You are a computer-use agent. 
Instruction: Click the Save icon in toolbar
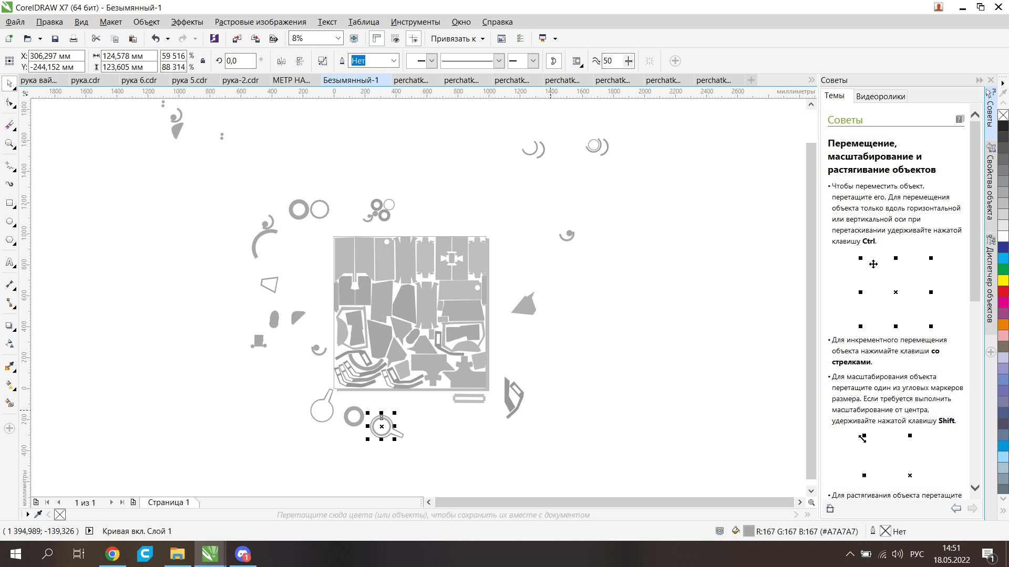[55, 38]
